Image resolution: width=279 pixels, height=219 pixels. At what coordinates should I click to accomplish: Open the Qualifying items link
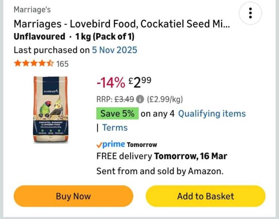click(212, 114)
